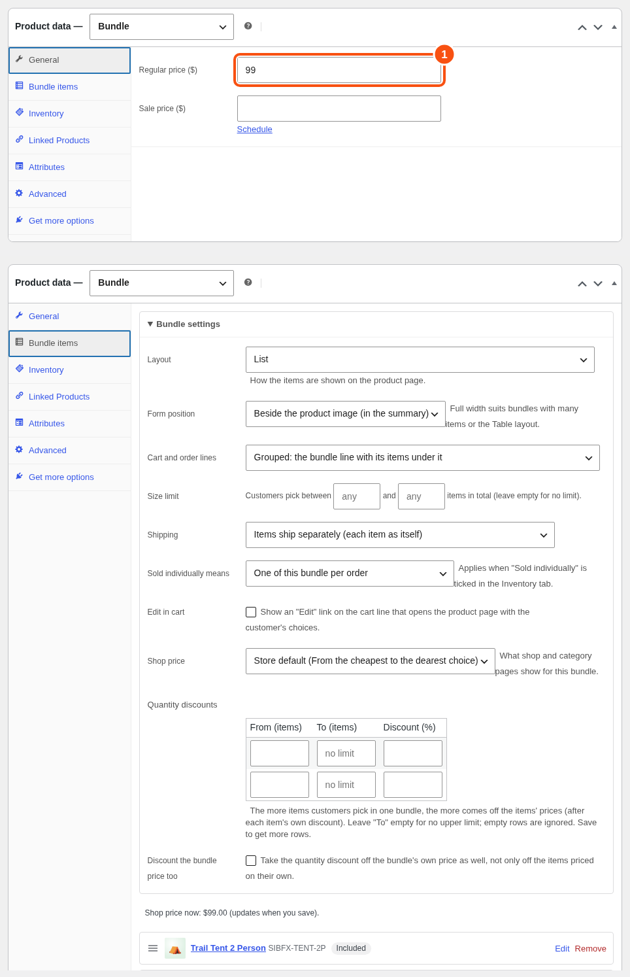Click the Size limit minimum items field
Viewport: 630px width, 977px height.
coord(357,496)
